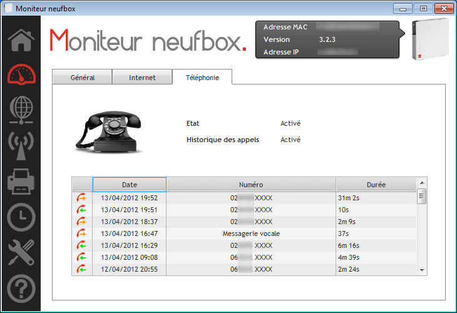Open the printer section in sidebar

point(21,182)
